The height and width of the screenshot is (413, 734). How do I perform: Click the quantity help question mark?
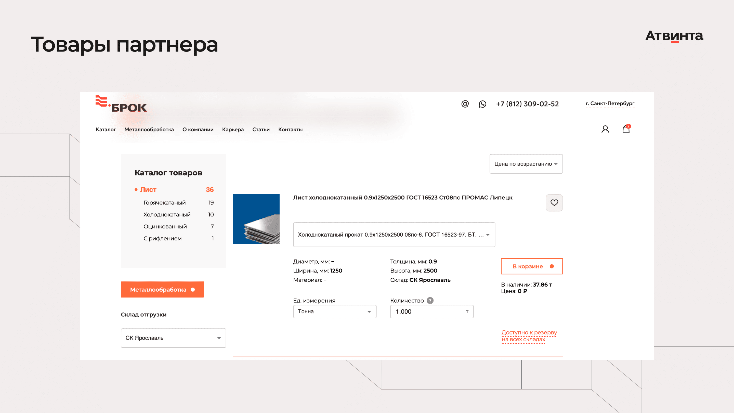tap(430, 300)
